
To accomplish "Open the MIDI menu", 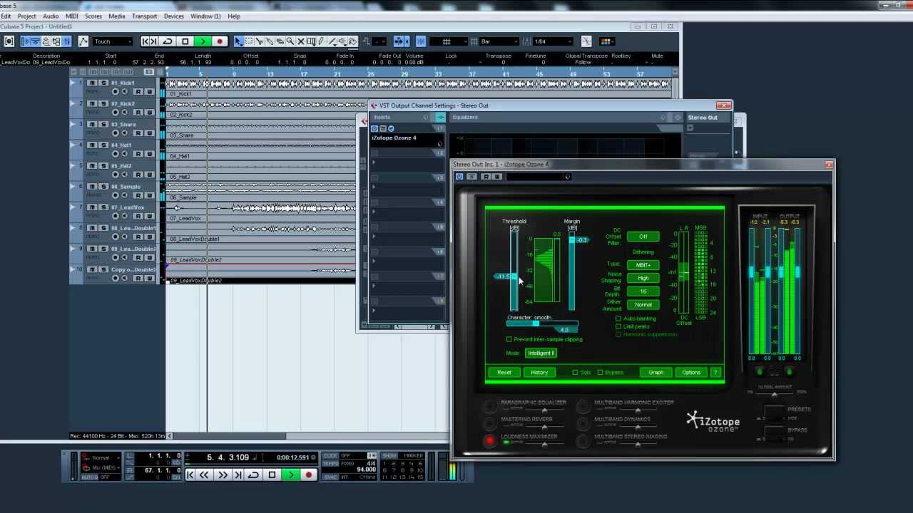I will (72, 16).
